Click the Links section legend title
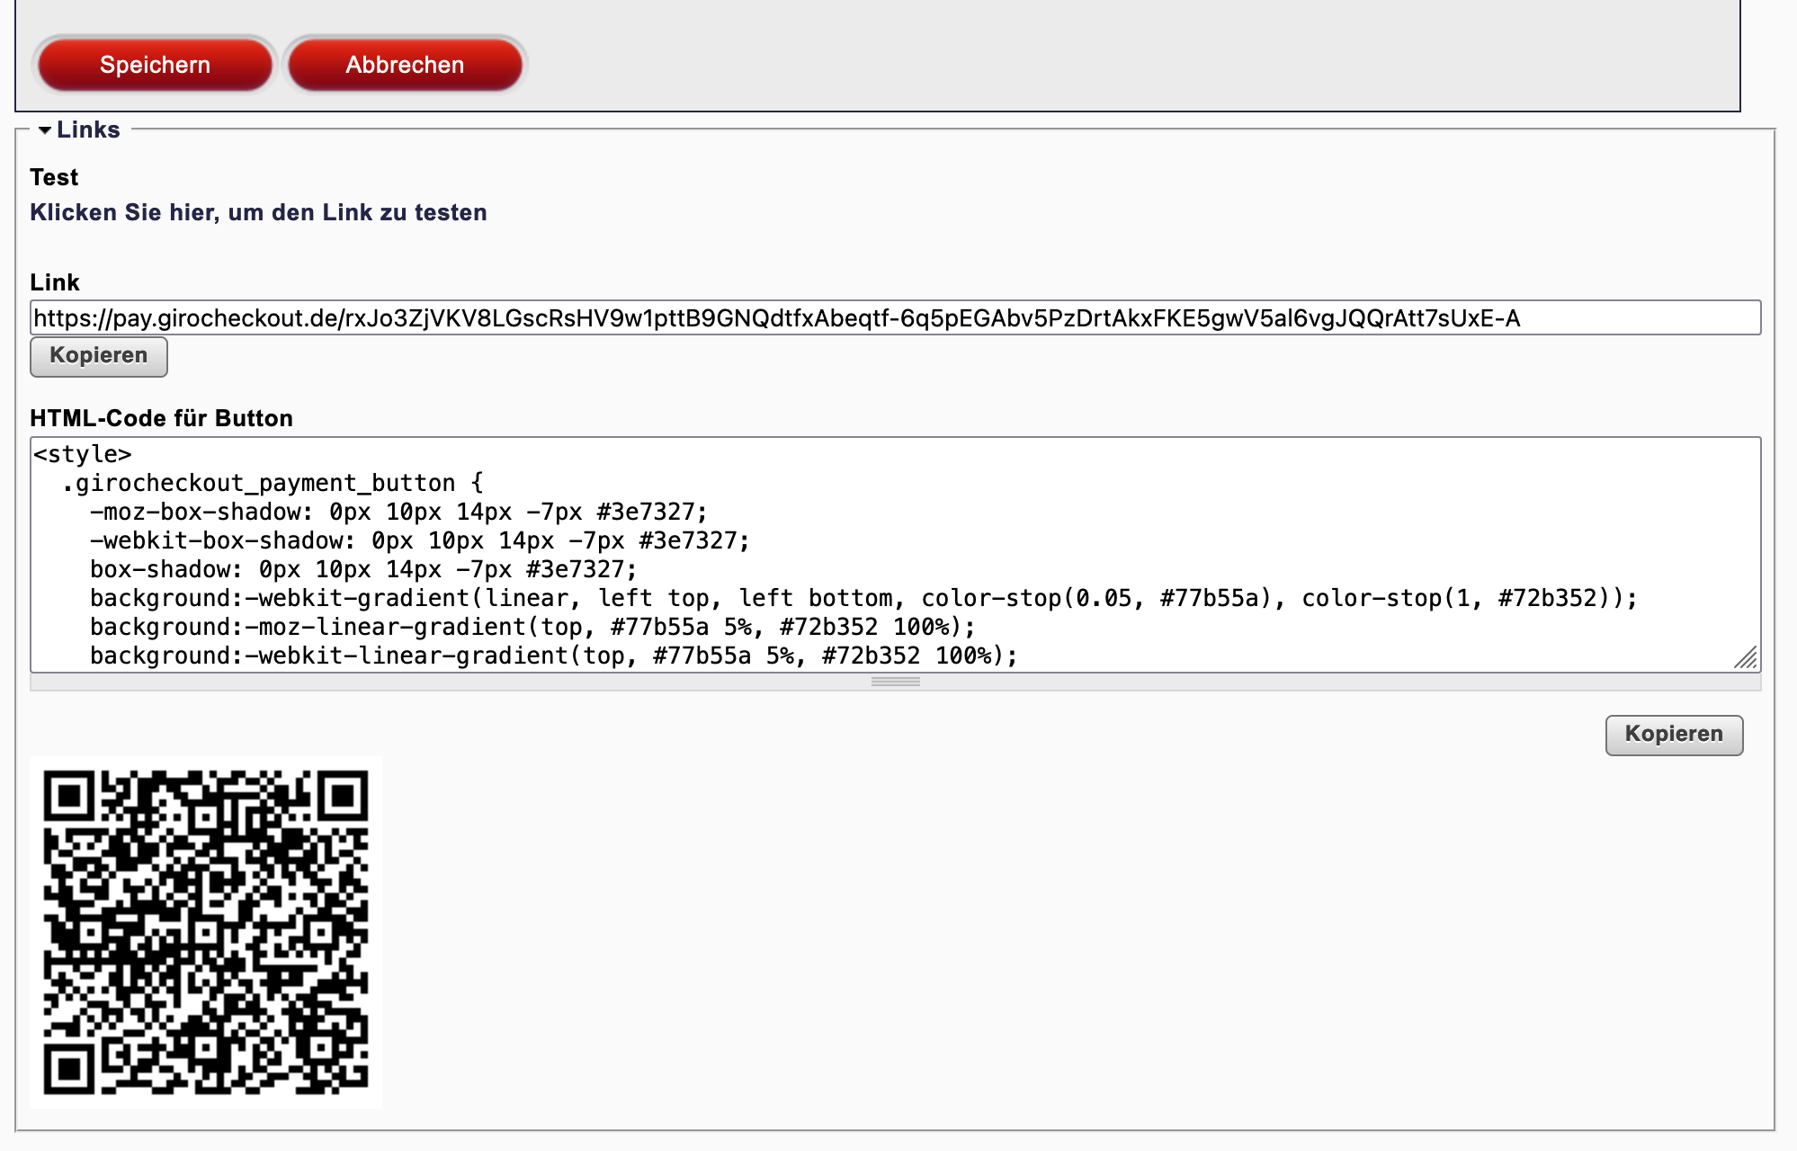Screen dimensions: 1797x1151 (x=88, y=130)
